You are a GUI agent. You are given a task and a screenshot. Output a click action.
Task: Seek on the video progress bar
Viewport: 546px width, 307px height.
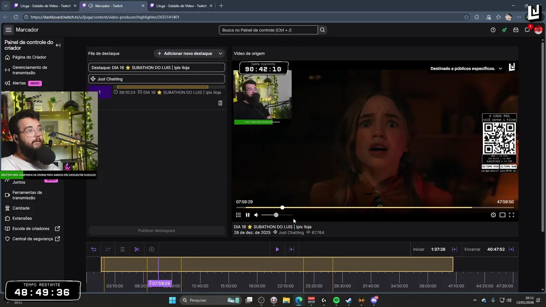click(375, 208)
